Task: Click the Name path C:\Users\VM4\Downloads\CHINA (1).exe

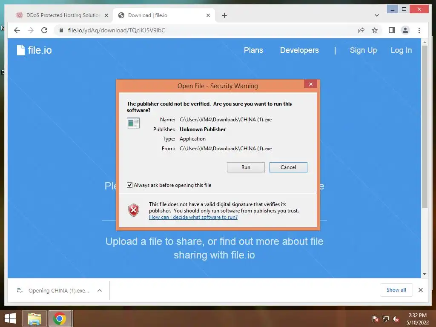Action: click(x=226, y=120)
